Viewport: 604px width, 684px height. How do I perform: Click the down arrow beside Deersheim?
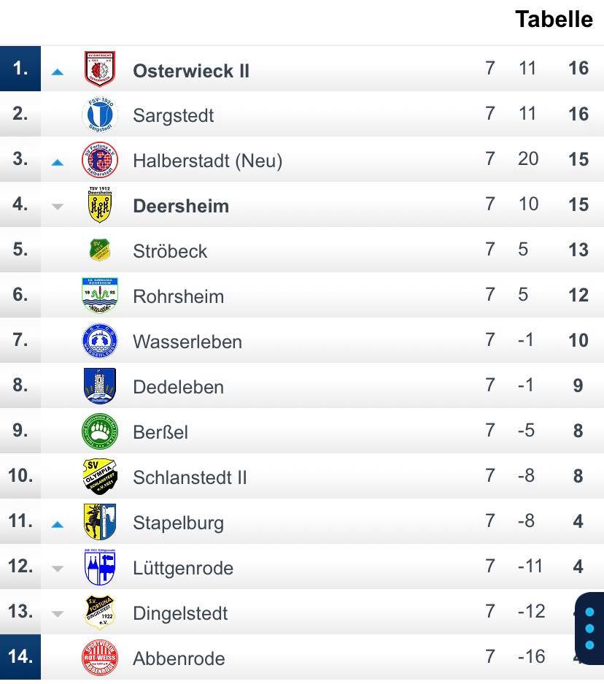58,207
